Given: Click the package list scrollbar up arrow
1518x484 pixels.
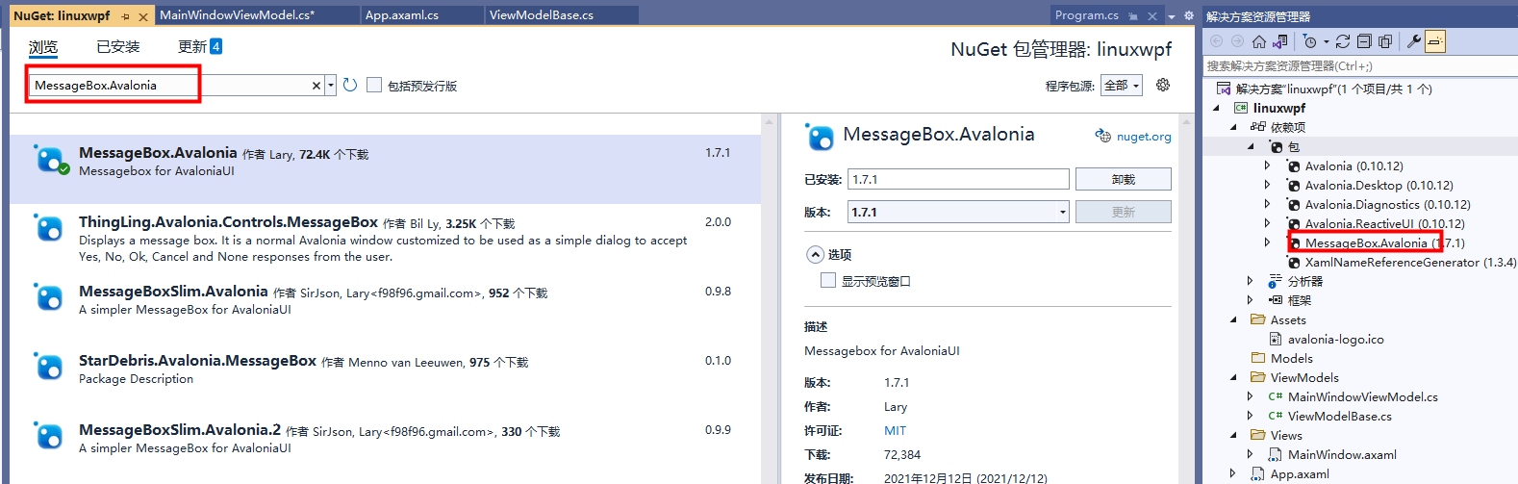Looking at the screenshot, I should (769, 122).
